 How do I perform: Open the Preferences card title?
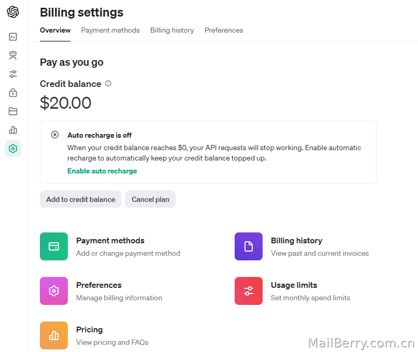[x=99, y=285]
